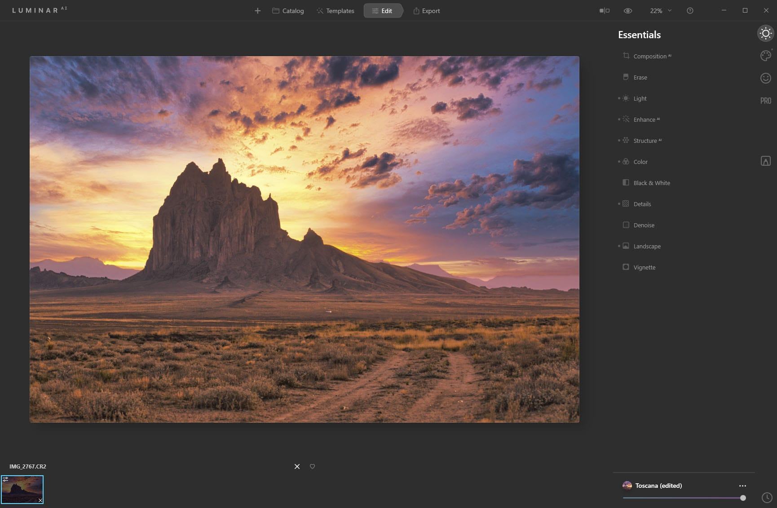Screen dimensions: 777x508
Task: Open the zoom level dropdown
Action: click(x=660, y=10)
